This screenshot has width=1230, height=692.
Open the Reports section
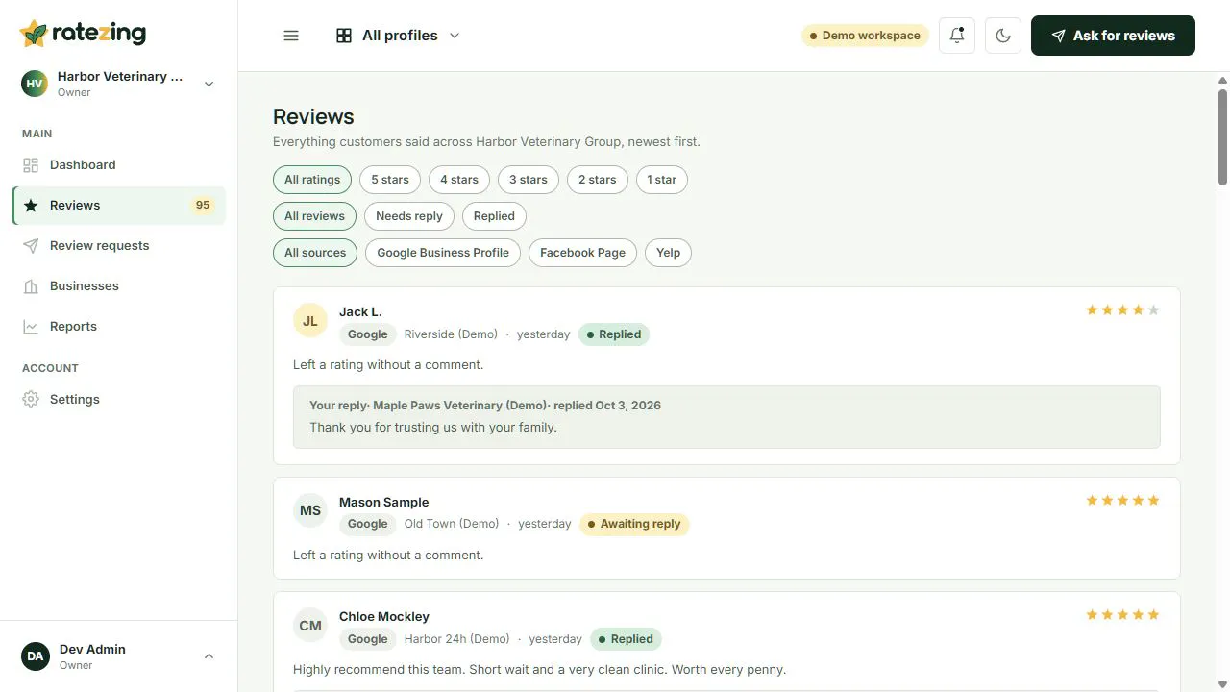tap(118, 327)
